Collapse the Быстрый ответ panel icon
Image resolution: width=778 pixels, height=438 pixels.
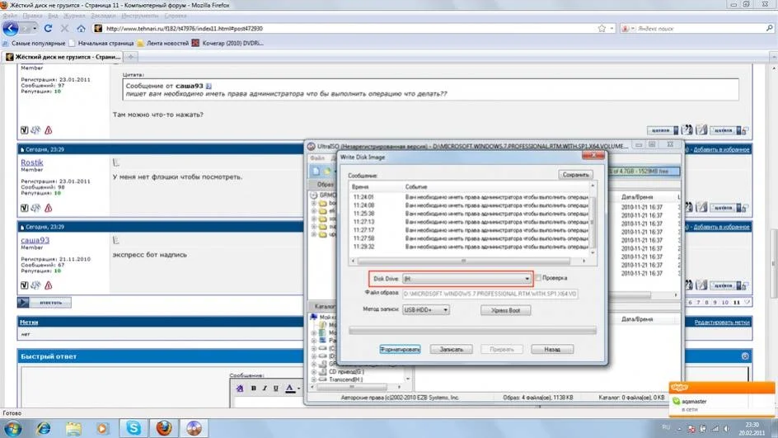[745, 356]
